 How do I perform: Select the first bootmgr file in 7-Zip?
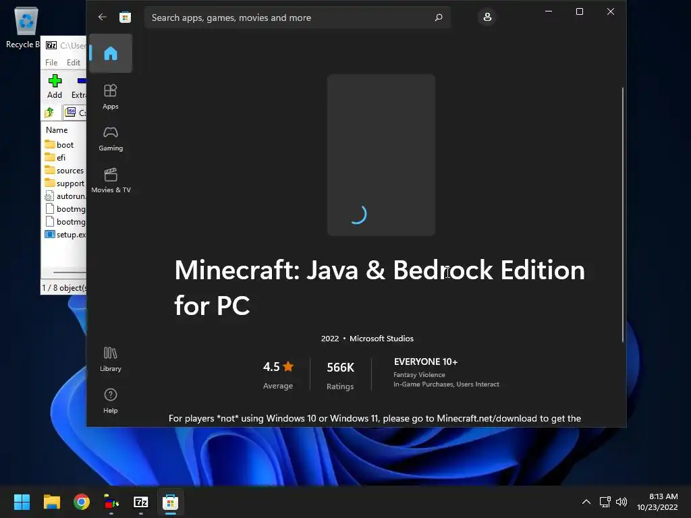[65, 209]
